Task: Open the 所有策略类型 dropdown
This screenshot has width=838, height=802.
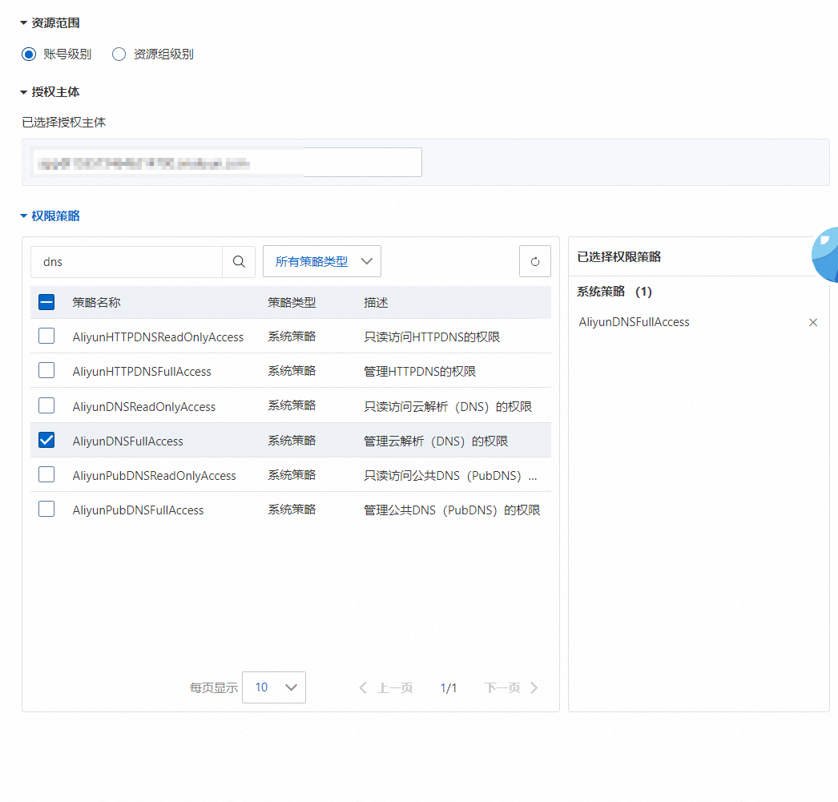Action: click(x=322, y=261)
